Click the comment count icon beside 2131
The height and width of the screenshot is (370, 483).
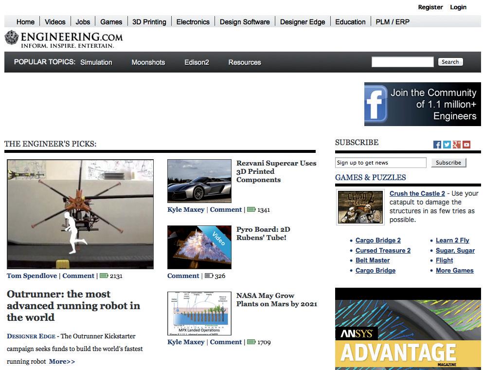pyautogui.click(x=104, y=276)
